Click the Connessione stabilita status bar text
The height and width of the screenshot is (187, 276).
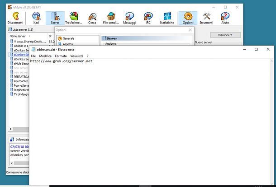tap(18, 172)
